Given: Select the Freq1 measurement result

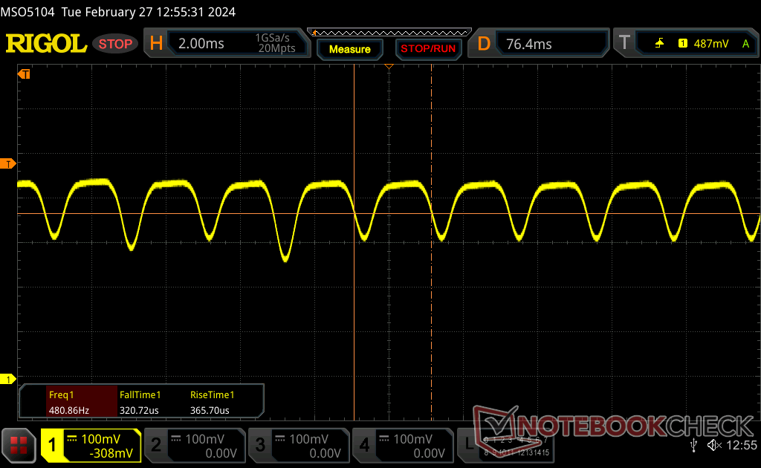Looking at the screenshot, I should 69,402.
